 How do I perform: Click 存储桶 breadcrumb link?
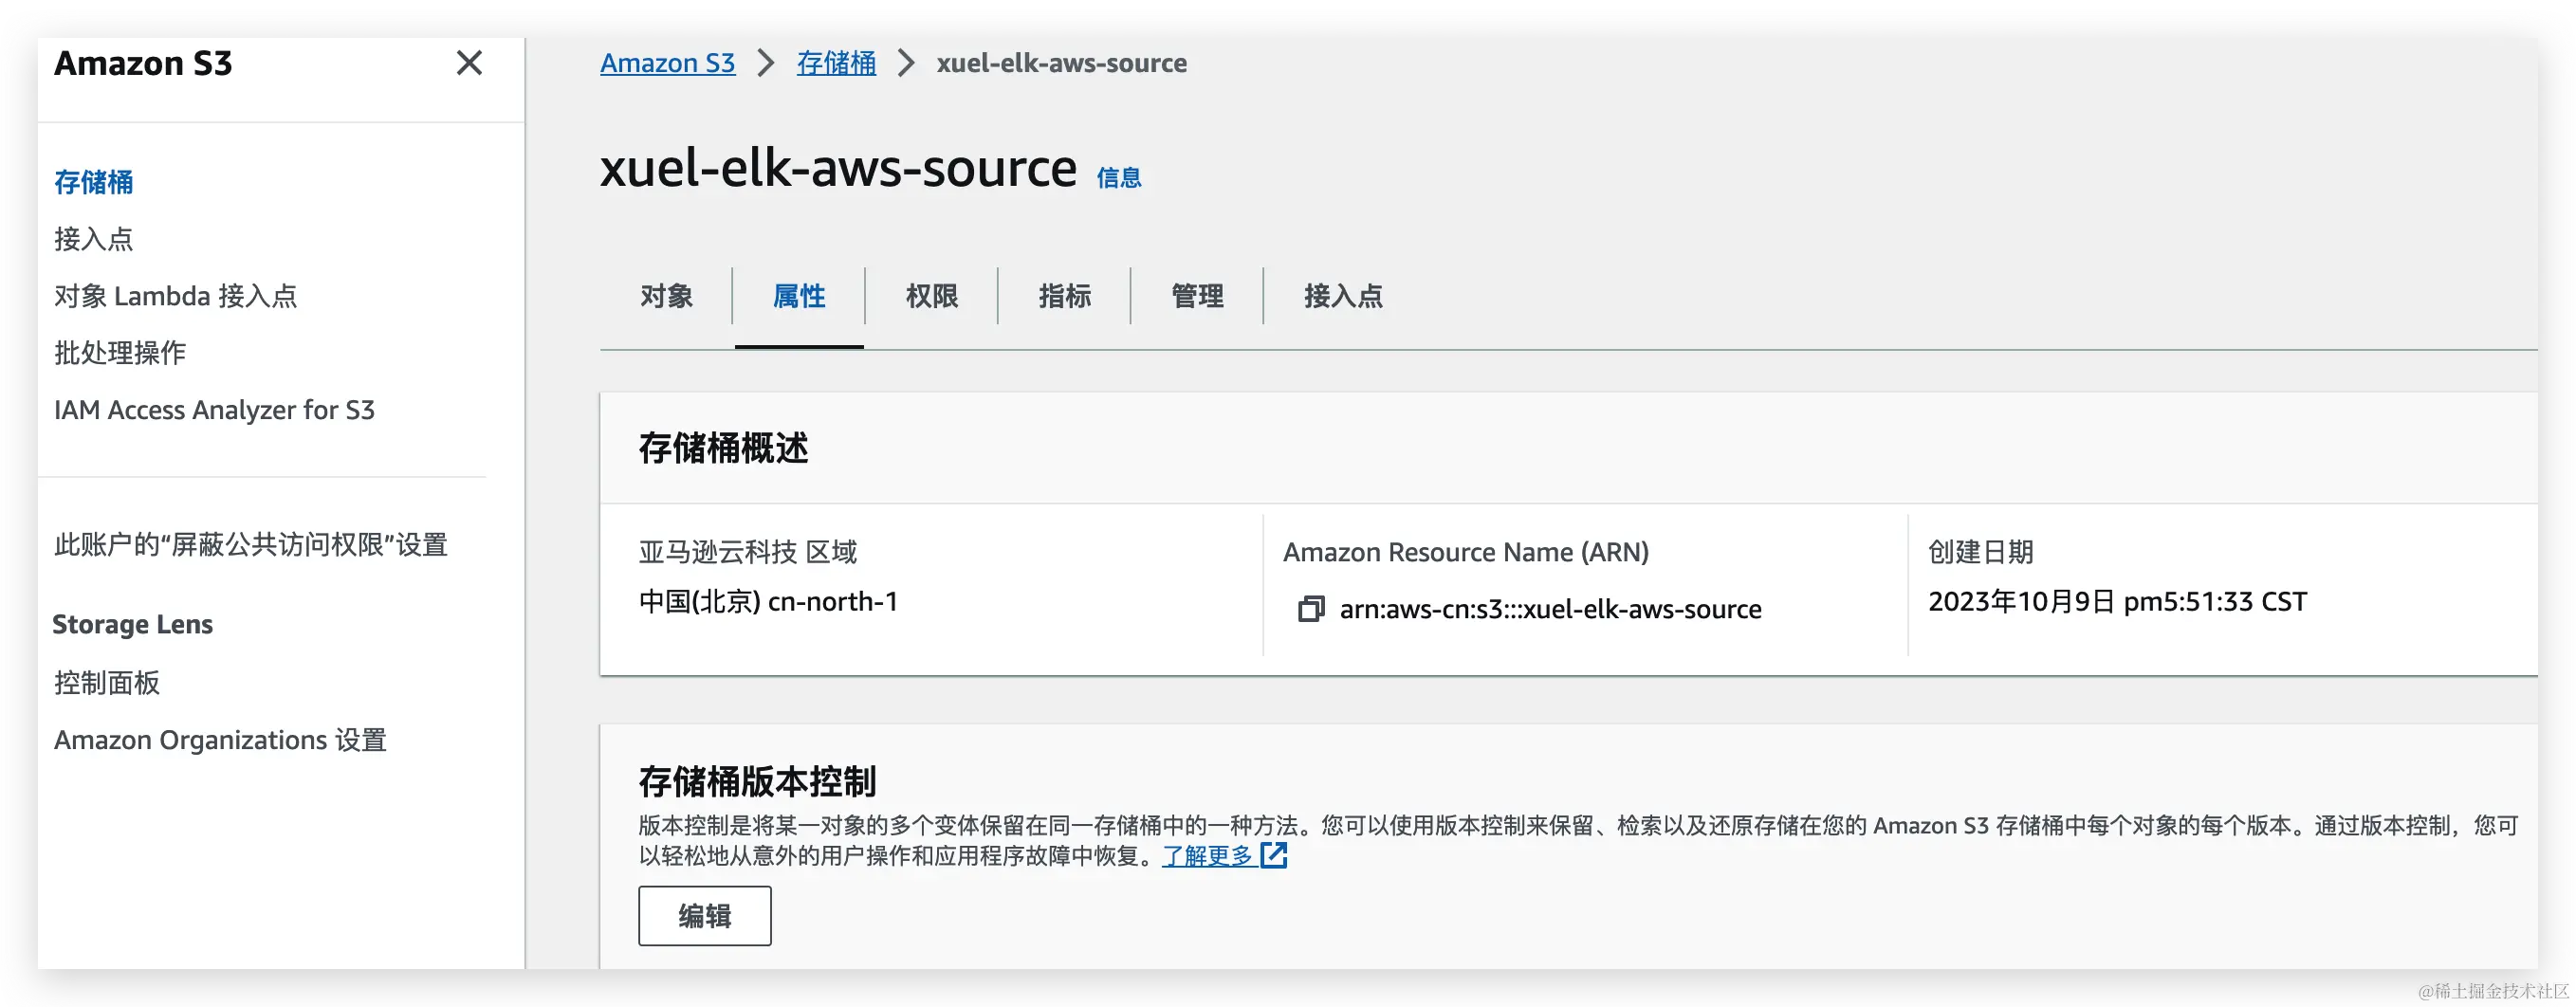pyautogui.click(x=836, y=63)
